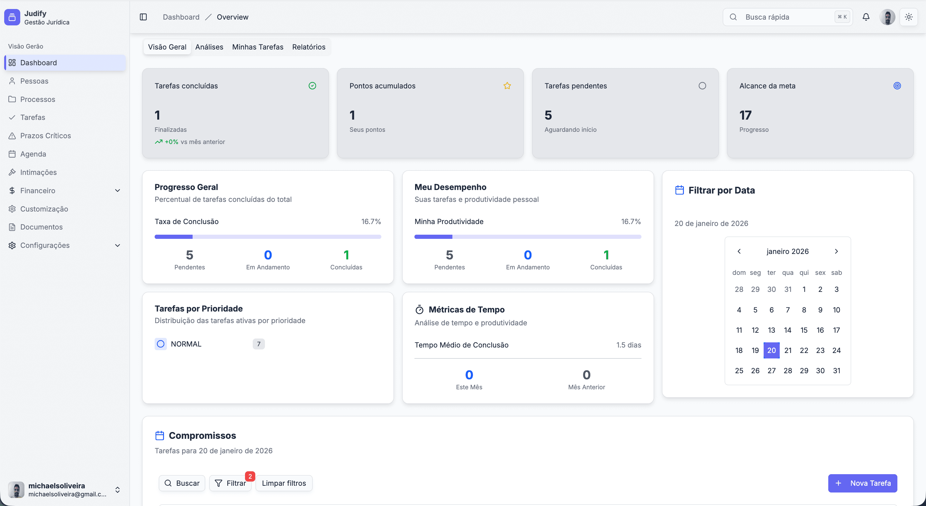The image size is (926, 506).
Task: Click the Nova Tarefa button
Action: coord(862,483)
